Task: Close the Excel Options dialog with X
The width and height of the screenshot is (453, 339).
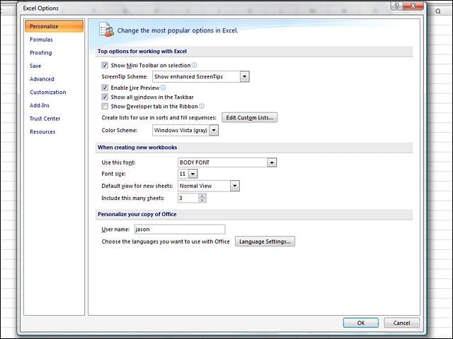Action: click(413, 6)
